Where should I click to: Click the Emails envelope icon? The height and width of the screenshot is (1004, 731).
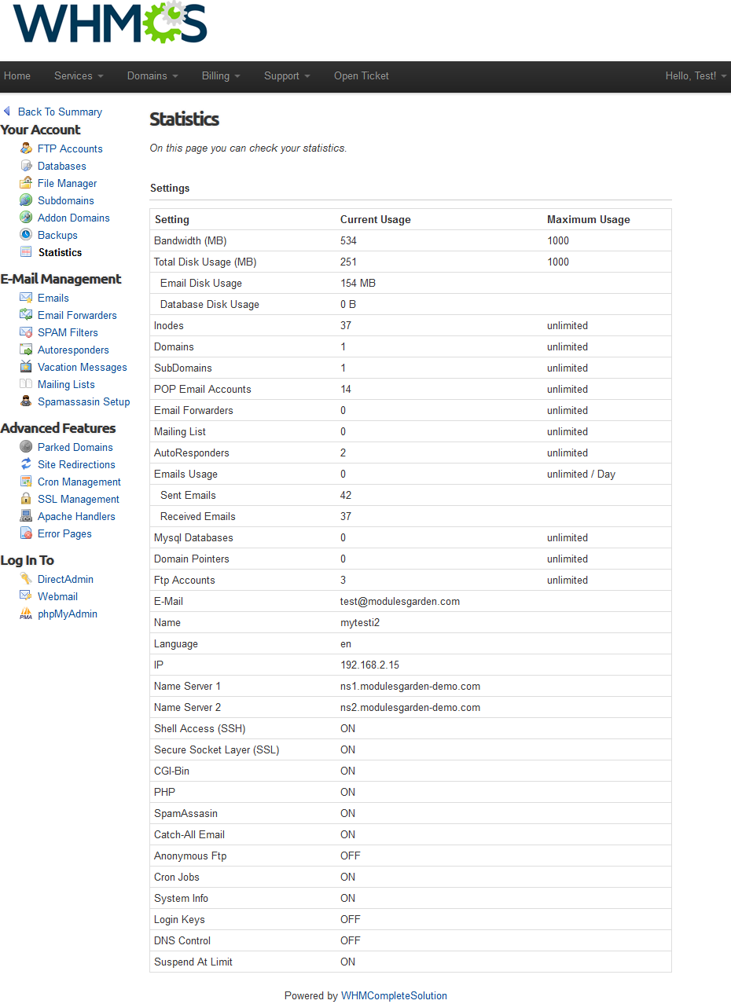tap(26, 298)
